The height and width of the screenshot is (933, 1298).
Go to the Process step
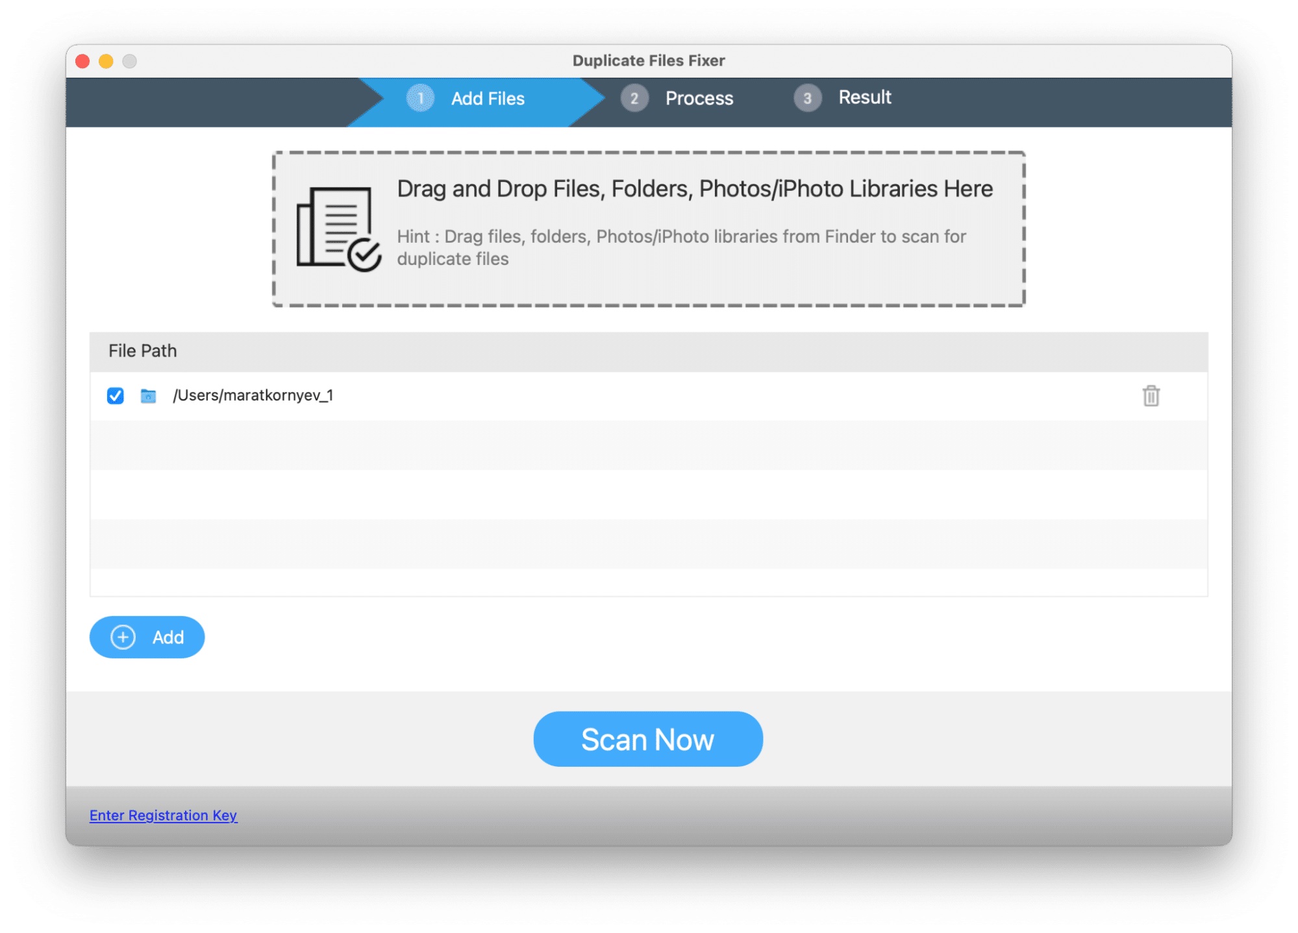pos(699,98)
